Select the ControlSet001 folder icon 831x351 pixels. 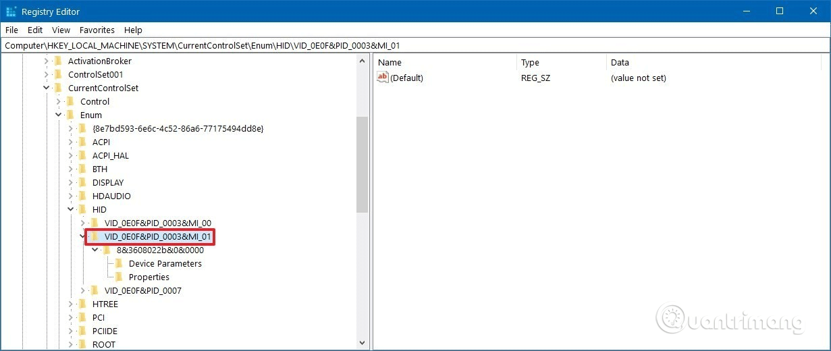(x=59, y=74)
